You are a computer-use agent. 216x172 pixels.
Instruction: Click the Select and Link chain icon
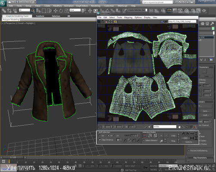coord(4,11)
